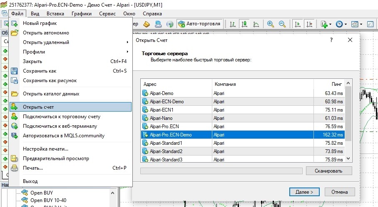
Task: Click the green signals broadcast icon
Action: click(x=170, y=24)
